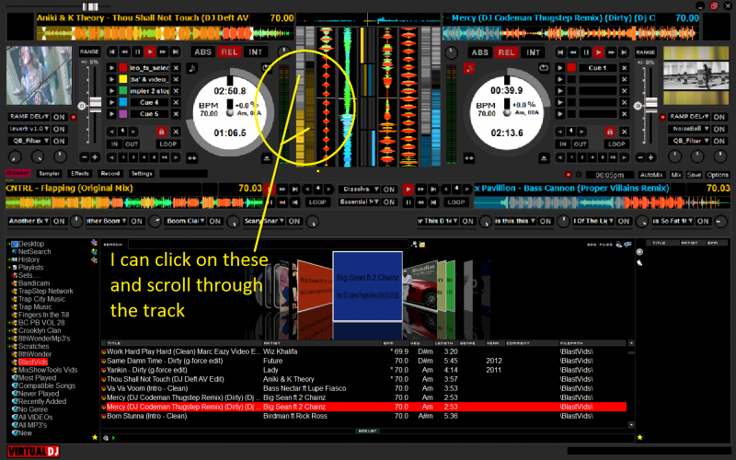Screen dimensions: 736x460
Task: Increase left deck pitch with plus button
Action: click(95, 157)
